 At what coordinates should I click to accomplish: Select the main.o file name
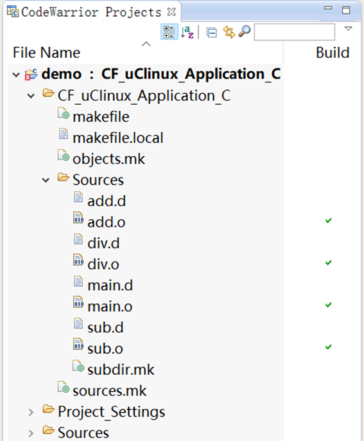point(110,307)
